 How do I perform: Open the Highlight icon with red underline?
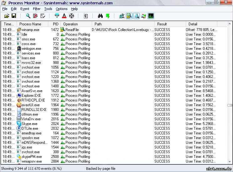(x=64, y=16)
